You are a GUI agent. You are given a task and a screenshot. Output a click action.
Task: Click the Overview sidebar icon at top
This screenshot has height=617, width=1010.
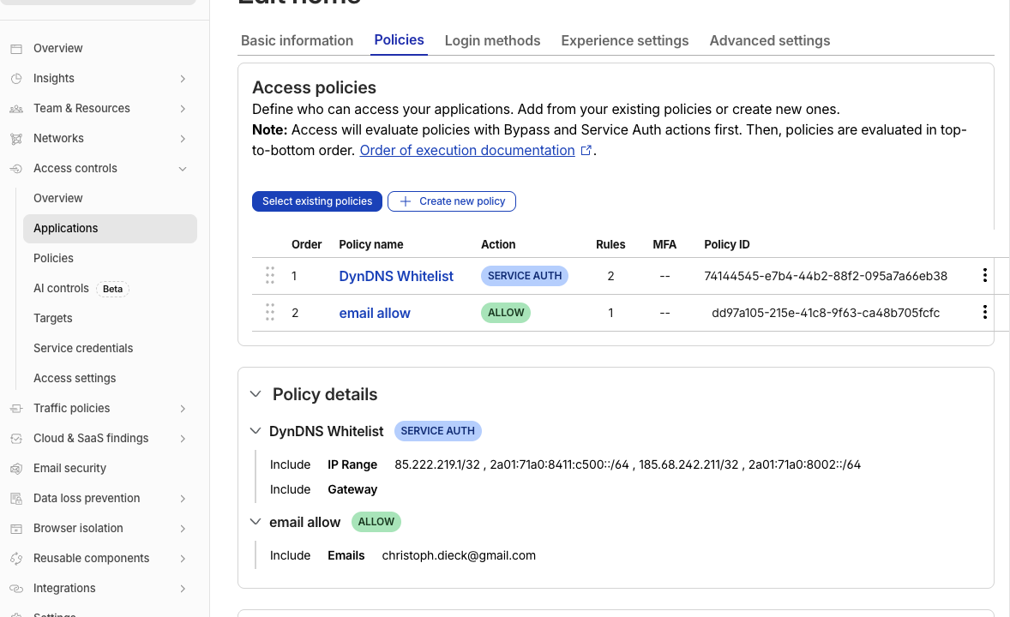(x=17, y=48)
